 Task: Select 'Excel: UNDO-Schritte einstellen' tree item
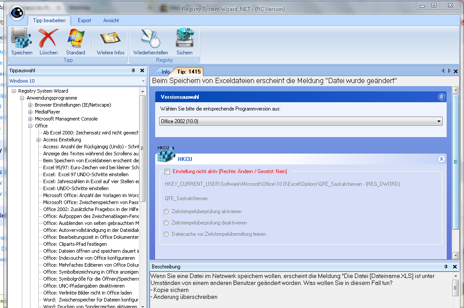(76, 188)
